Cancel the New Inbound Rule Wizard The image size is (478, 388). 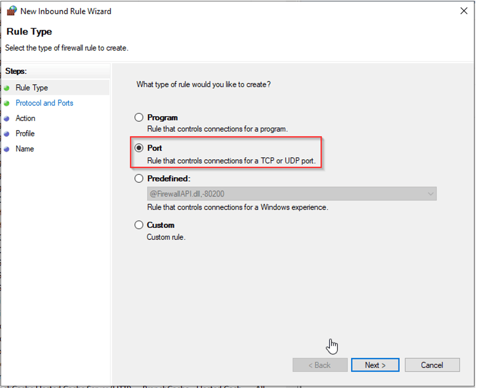coord(432,365)
